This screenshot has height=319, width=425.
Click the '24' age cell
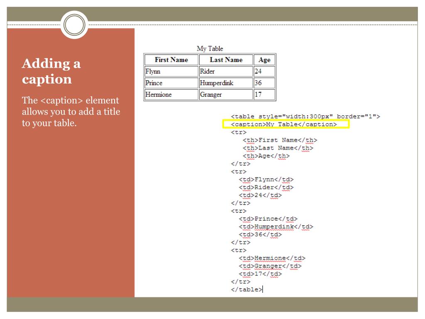pyautogui.click(x=264, y=71)
